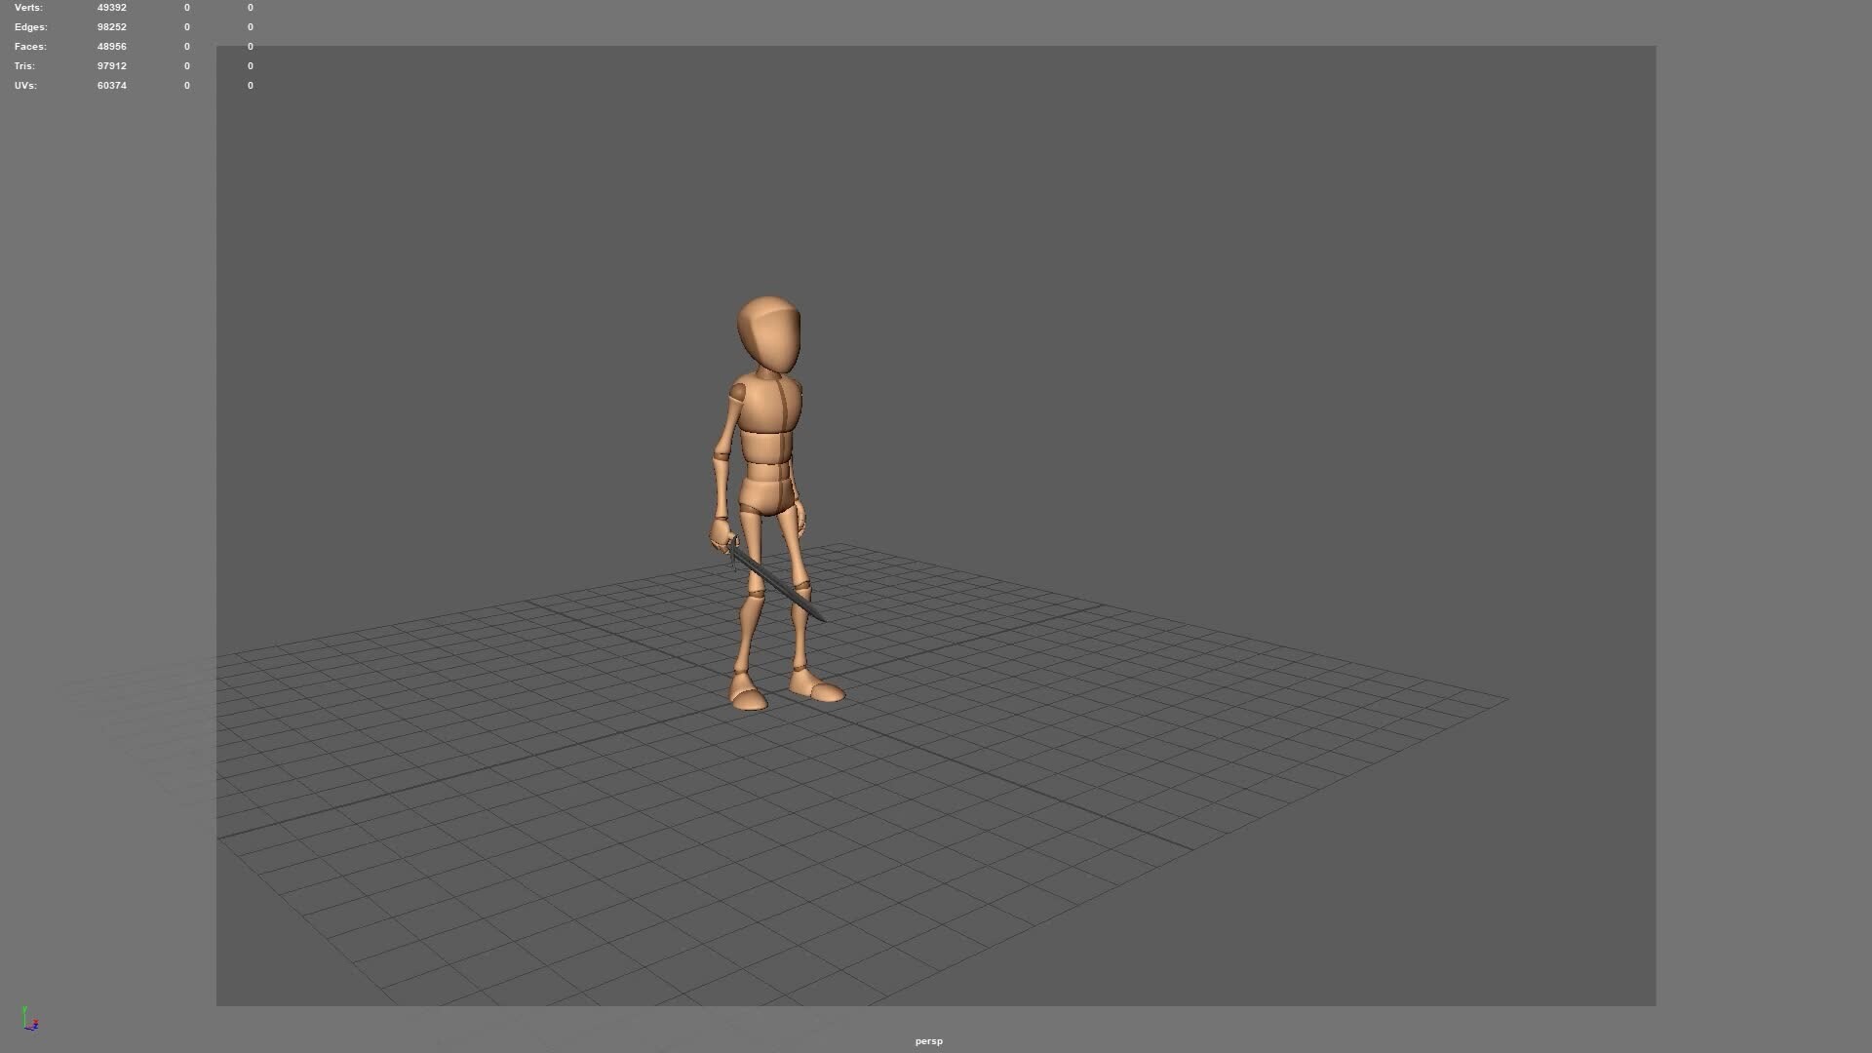Click the green Y axis of the gizmo
The width and height of the screenshot is (1872, 1053).
[24, 1010]
